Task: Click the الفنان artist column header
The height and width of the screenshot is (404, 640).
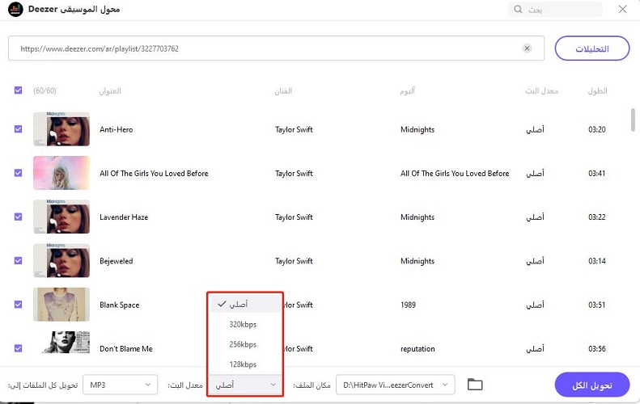Action: (x=283, y=90)
